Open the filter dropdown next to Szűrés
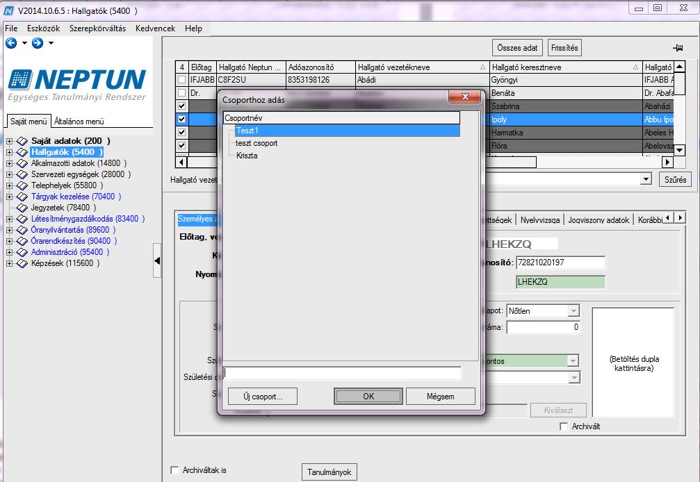700x482 pixels. coord(646,179)
